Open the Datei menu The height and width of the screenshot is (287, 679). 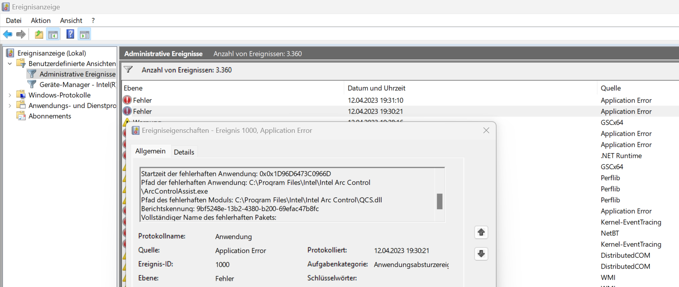coord(14,21)
